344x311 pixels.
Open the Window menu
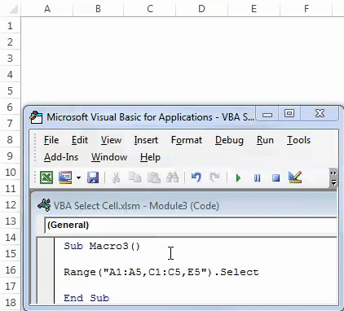[x=109, y=157]
